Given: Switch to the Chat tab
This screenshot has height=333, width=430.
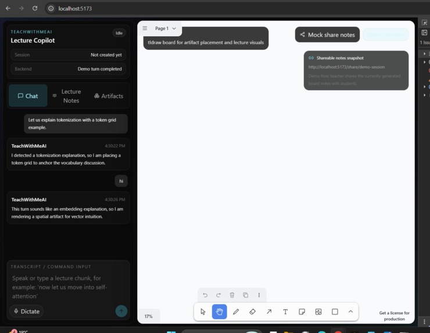Looking at the screenshot, I should 28,96.
